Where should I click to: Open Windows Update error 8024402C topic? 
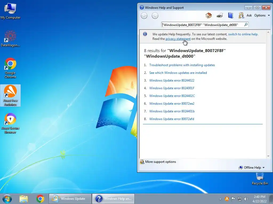pyautogui.click(x=172, y=96)
